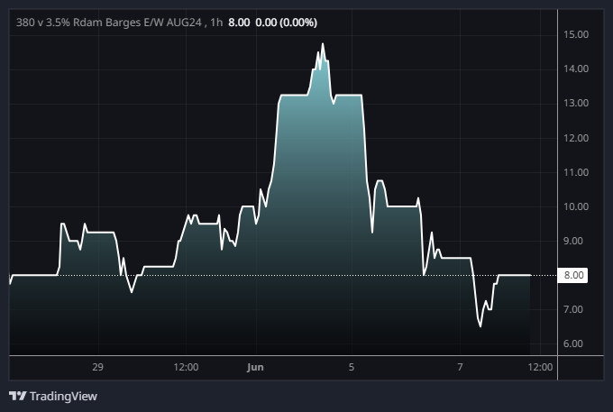Viewport: 613px width, 412px height.
Task: Select the Jun month label on time axis
Action: click(x=255, y=367)
